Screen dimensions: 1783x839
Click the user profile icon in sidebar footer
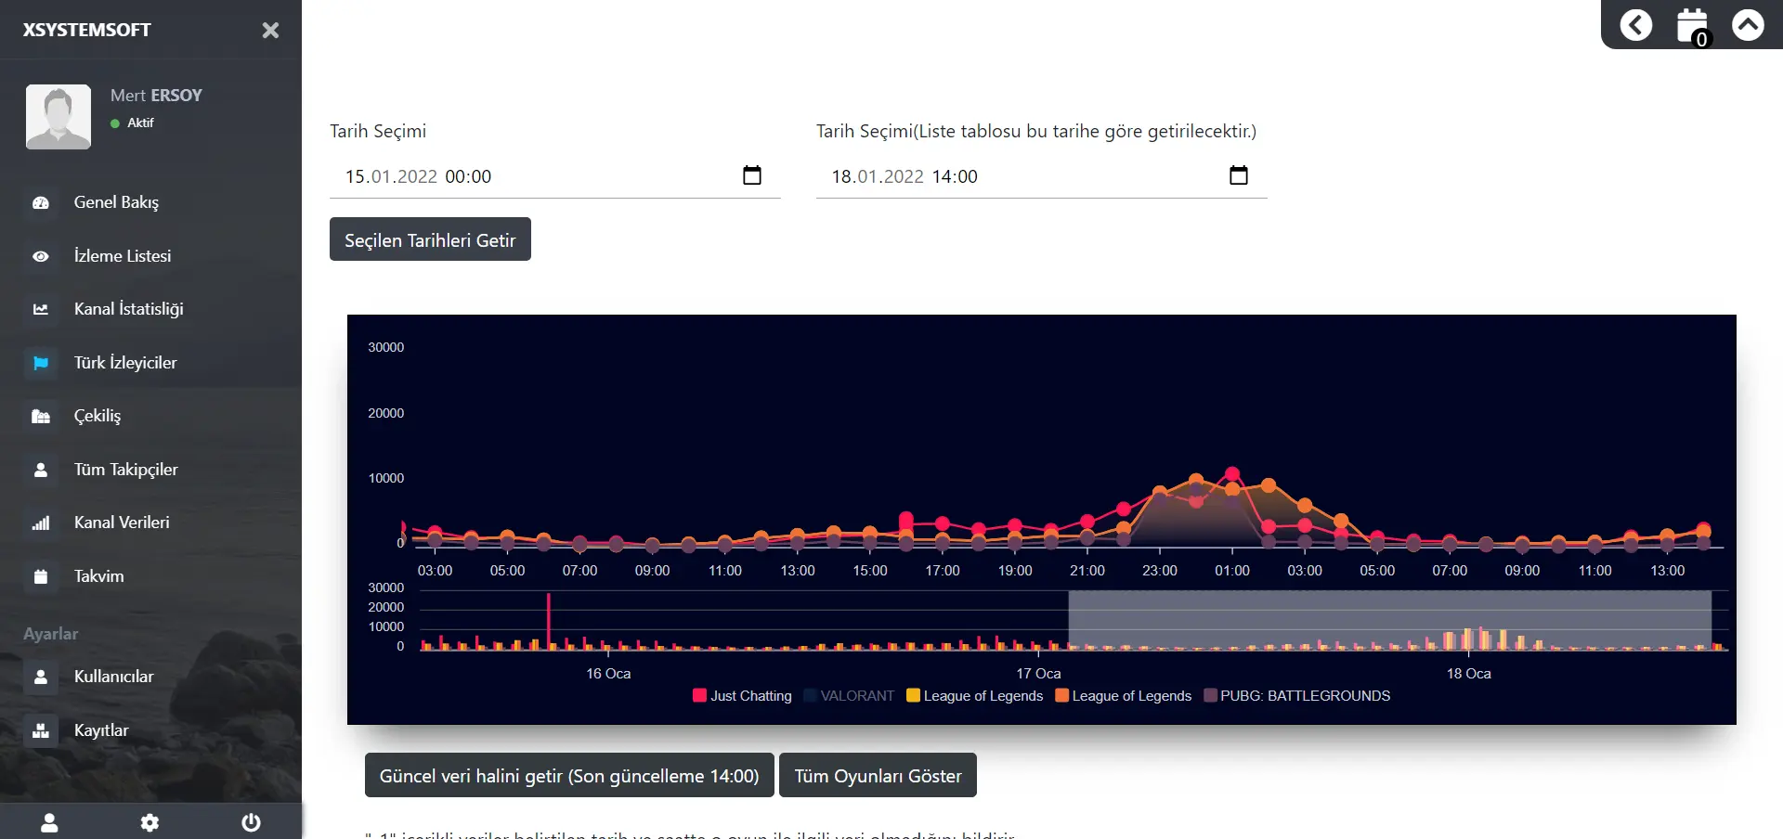click(49, 822)
